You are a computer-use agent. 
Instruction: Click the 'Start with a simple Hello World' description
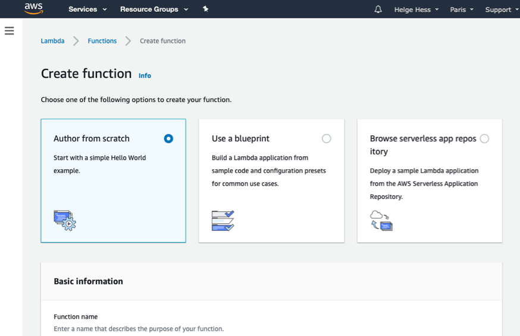99,164
